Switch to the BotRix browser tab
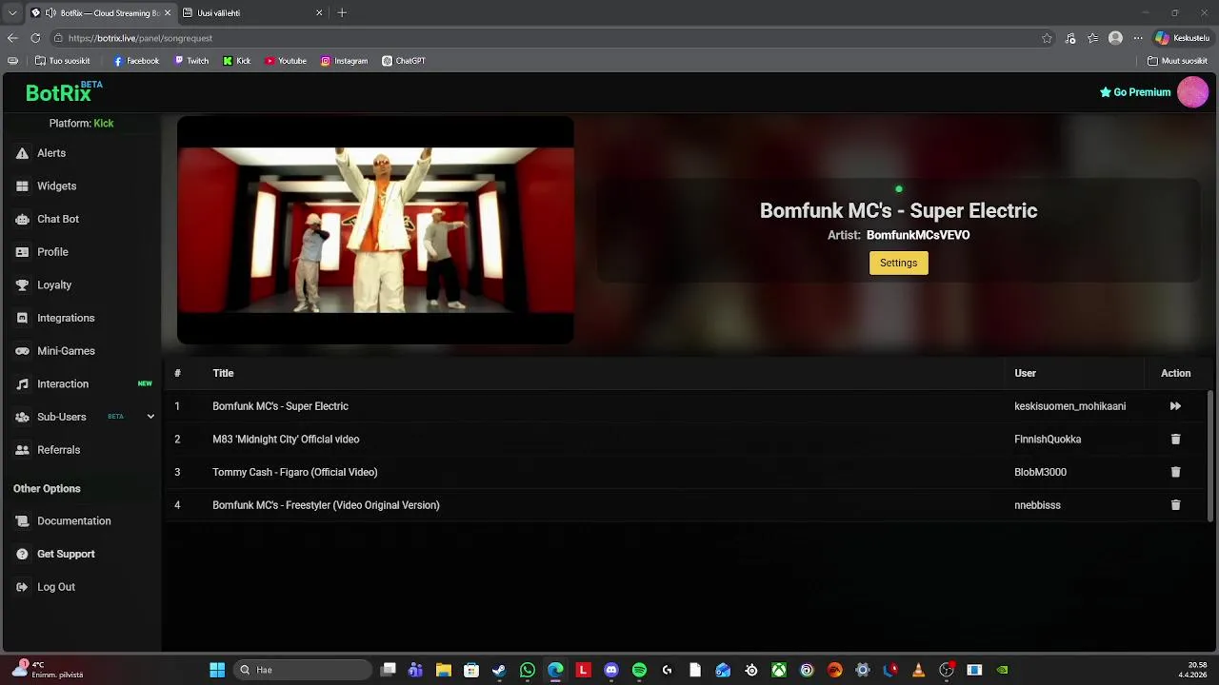1219x685 pixels. point(102,13)
